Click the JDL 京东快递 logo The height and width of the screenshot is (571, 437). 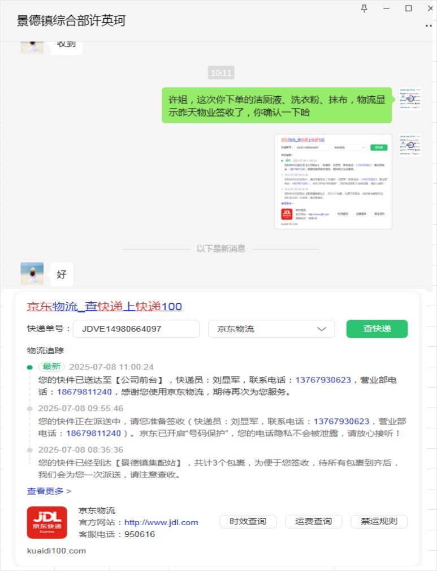47,522
